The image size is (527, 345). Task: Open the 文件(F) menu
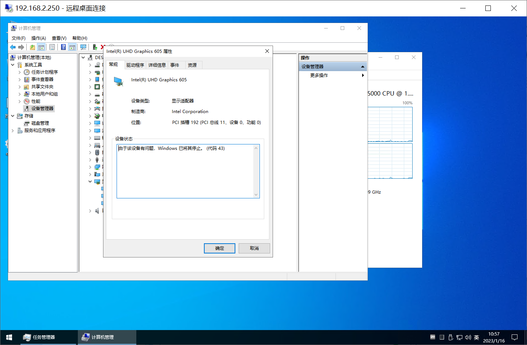pos(19,38)
